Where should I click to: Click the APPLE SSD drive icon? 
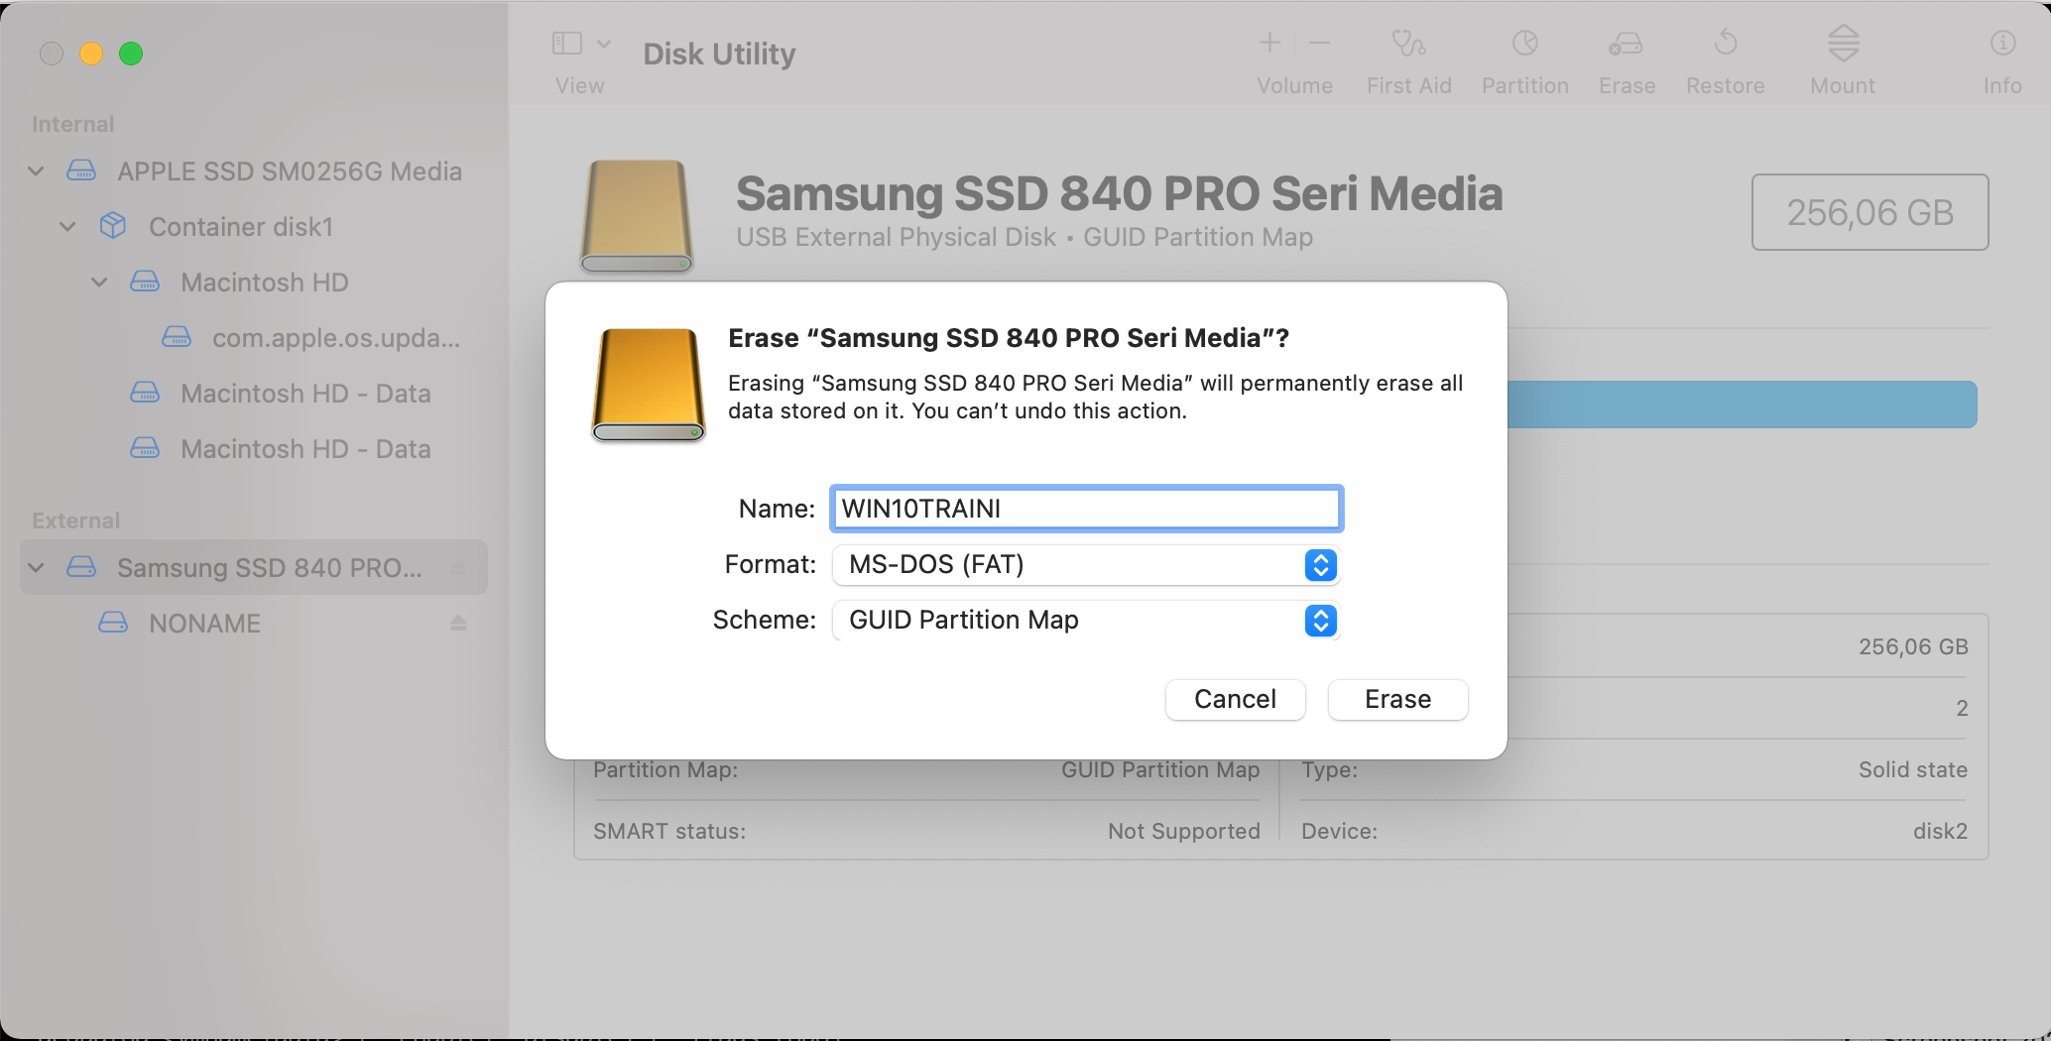[x=81, y=171]
